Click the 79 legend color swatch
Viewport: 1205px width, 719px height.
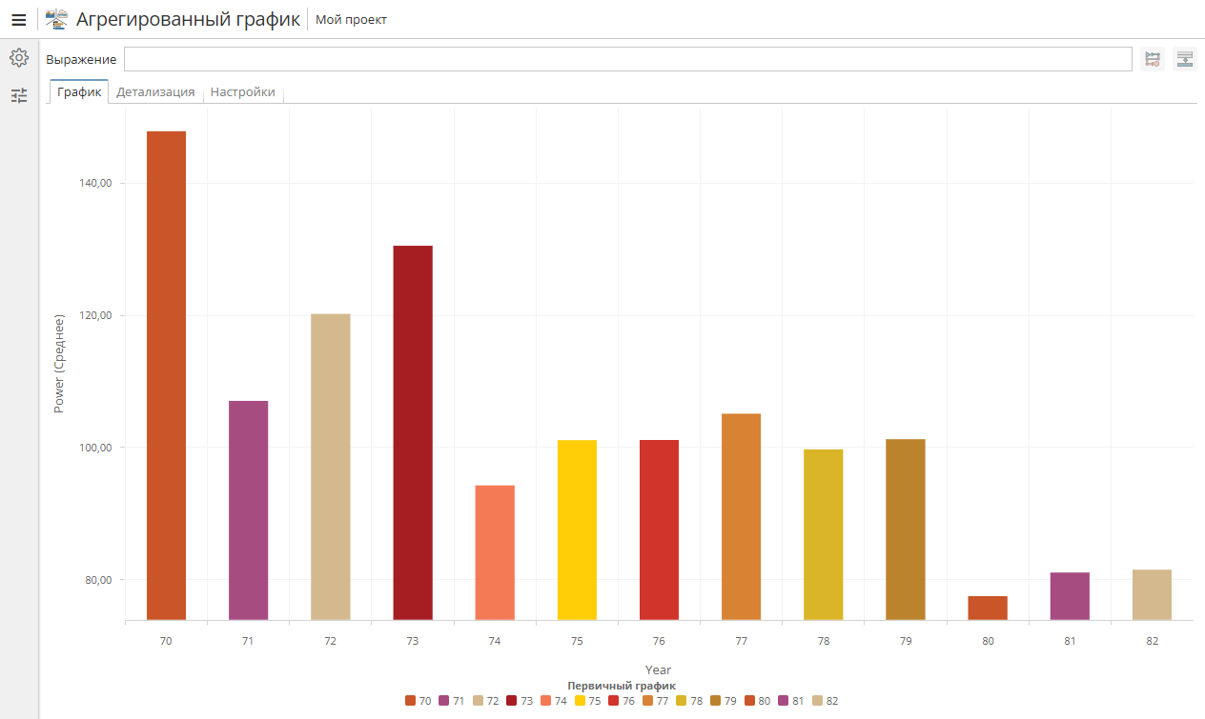click(713, 701)
